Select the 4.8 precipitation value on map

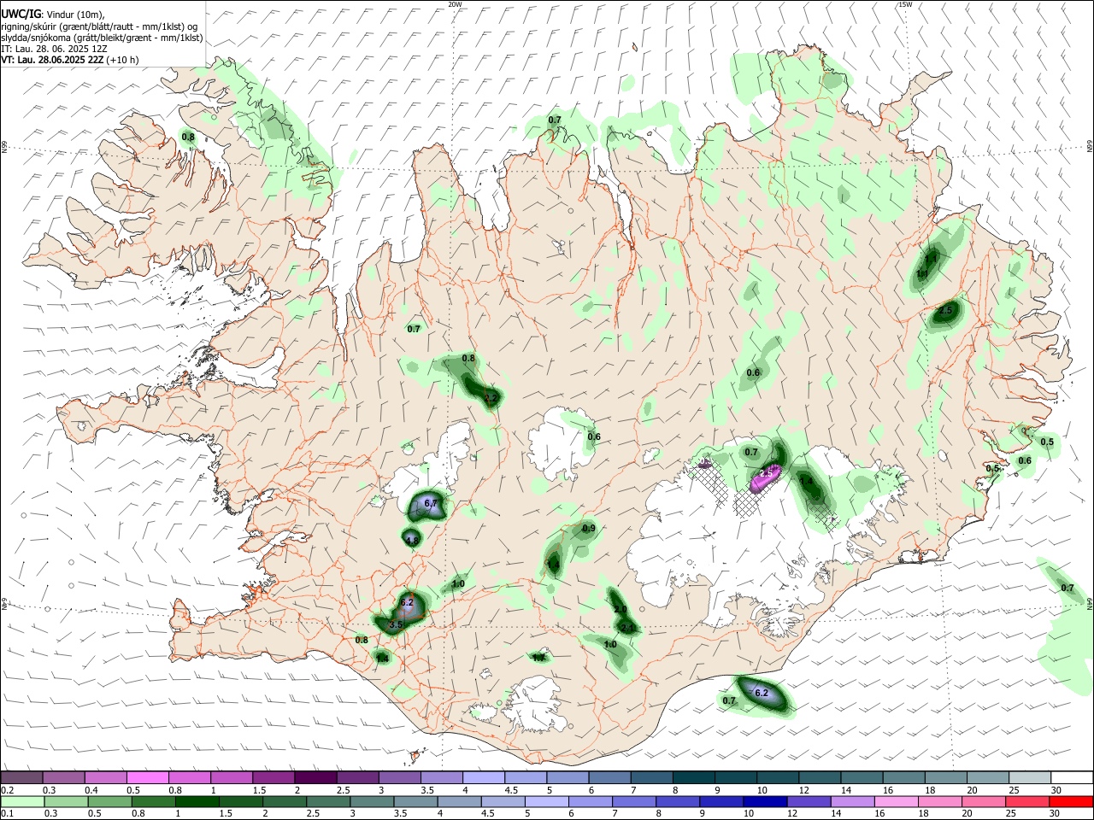click(412, 540)
